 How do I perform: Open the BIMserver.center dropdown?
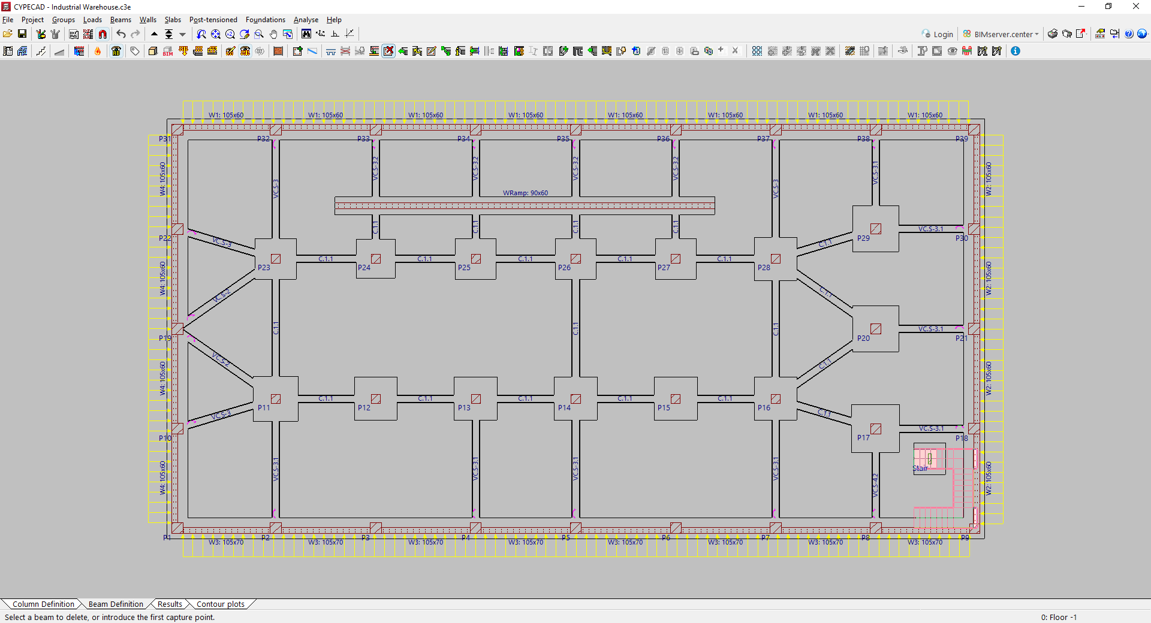coord(1036,34)
